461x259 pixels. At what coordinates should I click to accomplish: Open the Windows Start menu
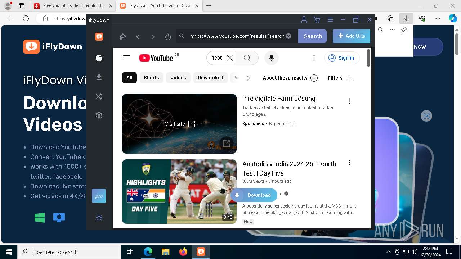click(x=9, y=252)
